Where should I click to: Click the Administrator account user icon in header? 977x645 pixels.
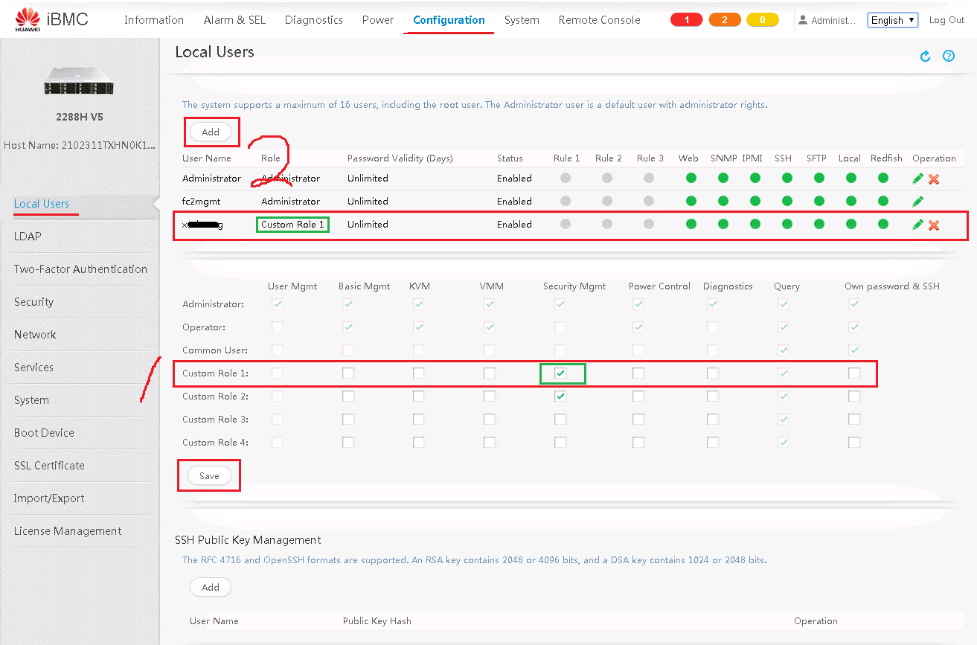pyautogui.click(x=803, y=20)
